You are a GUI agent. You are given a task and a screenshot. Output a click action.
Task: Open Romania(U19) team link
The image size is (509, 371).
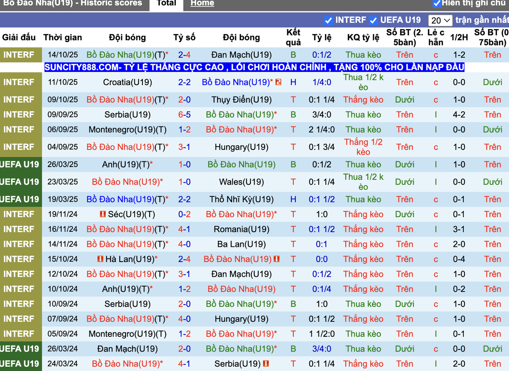(x=241, y=229)
